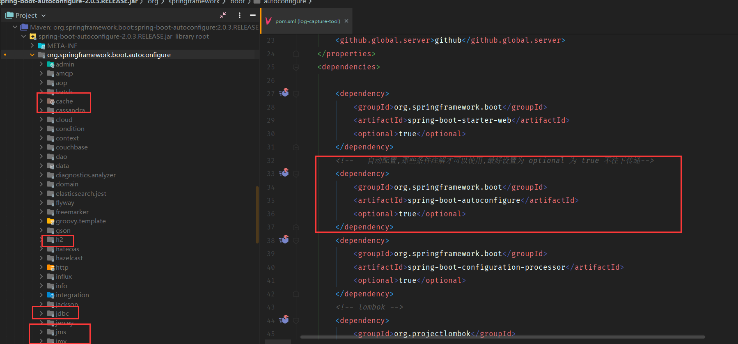
Task: Toggle fold marker at line 31
Action: [296, 147]
